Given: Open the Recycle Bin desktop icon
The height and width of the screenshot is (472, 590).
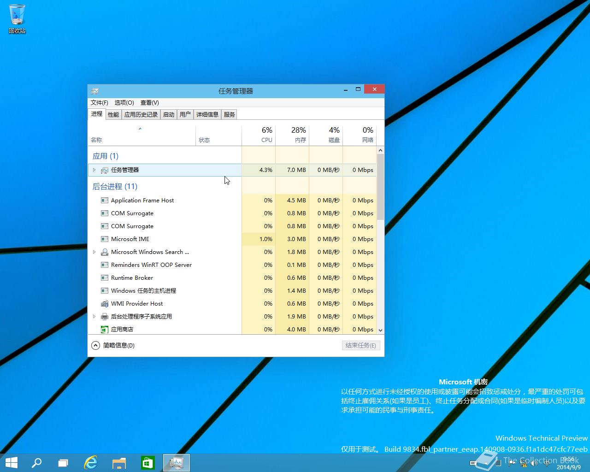Looking at the screenshot, I should (17, 19).
